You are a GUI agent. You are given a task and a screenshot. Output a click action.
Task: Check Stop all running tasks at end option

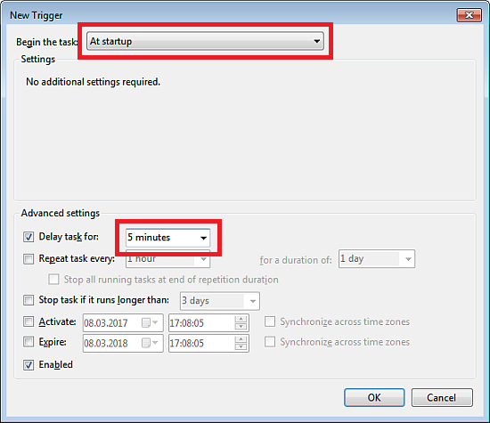point(53,279)
